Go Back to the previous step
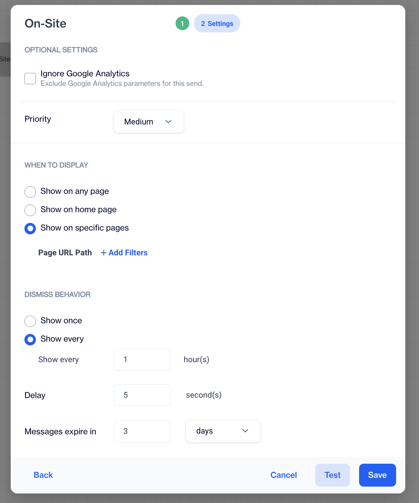419x503 pixels. click(43, 475)
